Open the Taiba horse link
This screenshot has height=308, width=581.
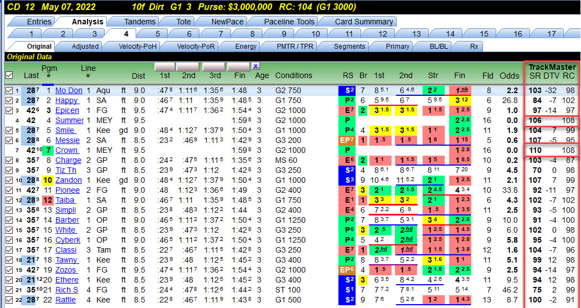click(65, 201)
